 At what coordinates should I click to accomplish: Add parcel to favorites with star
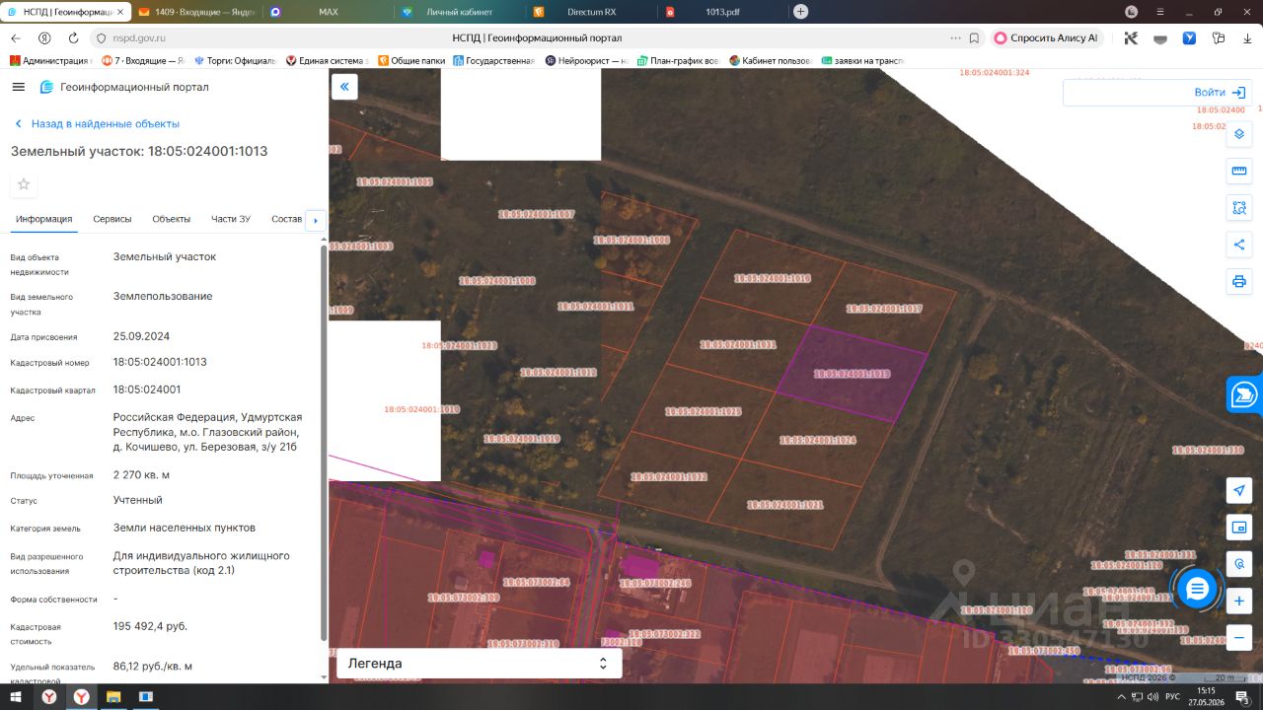24,184
